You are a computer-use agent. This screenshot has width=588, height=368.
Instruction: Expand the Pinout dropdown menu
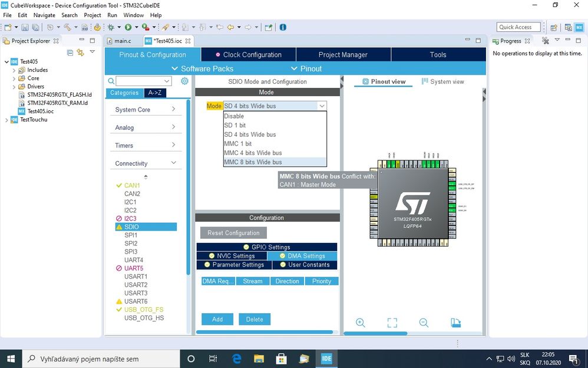[306, 69]
